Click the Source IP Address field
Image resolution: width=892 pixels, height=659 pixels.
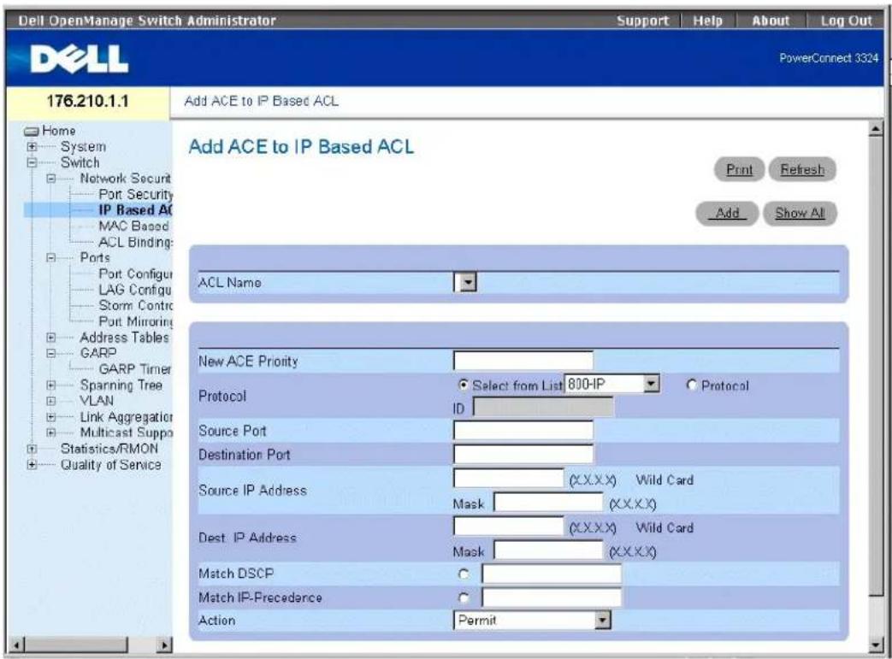[x=509, y=478]
